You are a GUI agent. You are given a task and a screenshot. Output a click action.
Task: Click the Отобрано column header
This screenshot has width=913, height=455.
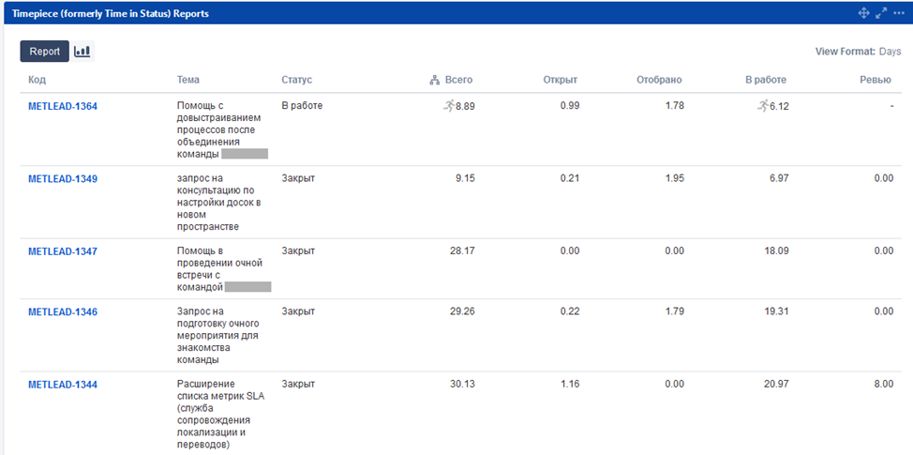click(x=659, y=81)
